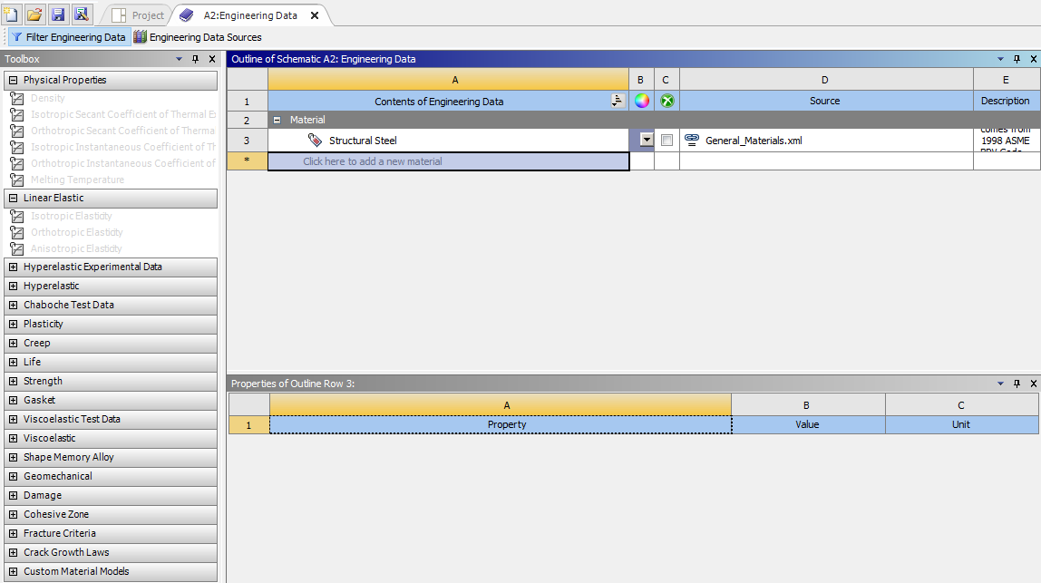Pin the Properties of Outline Row panel
This screenshot has width=1041, height=583.
tap(1017, 384)
